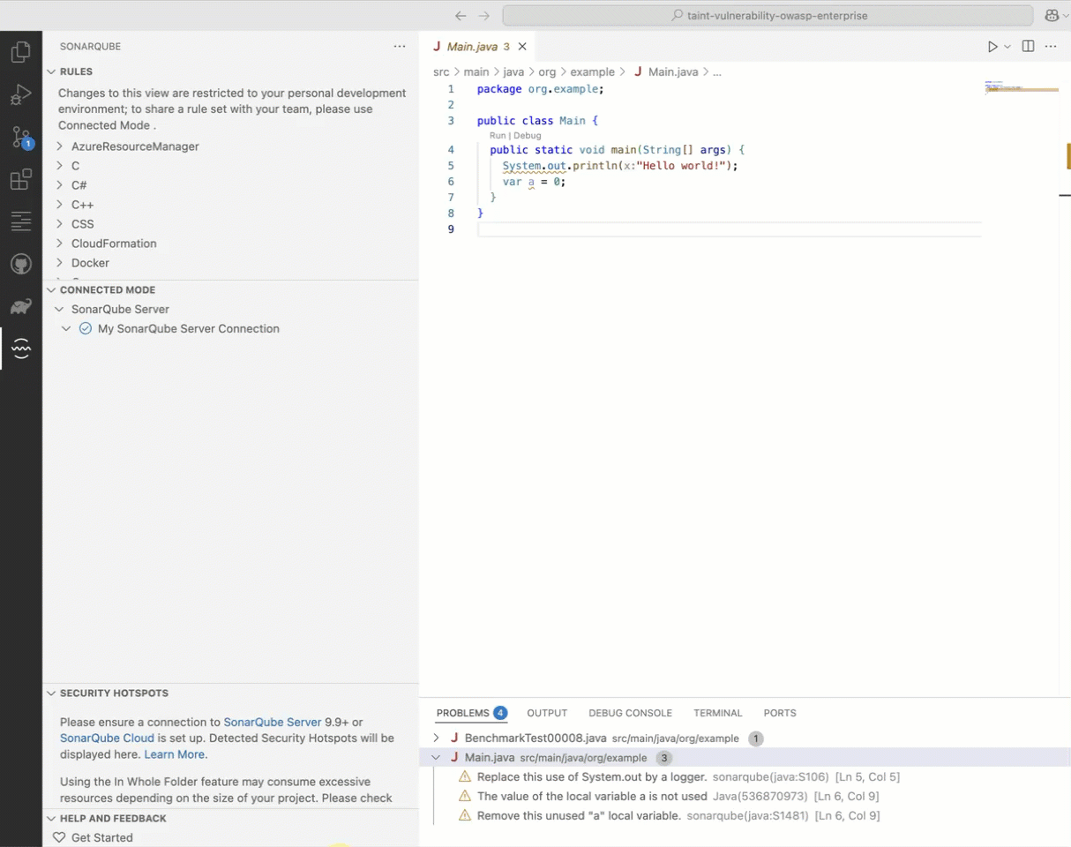The image size is (1071, 847).
Task: Open the Explorer view in activity bar
Action: coord(20,52)
